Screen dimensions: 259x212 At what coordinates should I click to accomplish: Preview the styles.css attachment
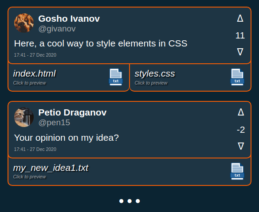coord(190,77)
